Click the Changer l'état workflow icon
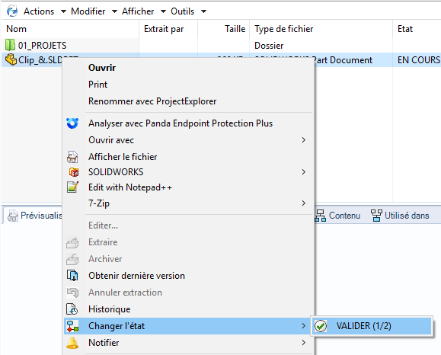Viewport: 441px width, 355px height. [x=72, y=326]
